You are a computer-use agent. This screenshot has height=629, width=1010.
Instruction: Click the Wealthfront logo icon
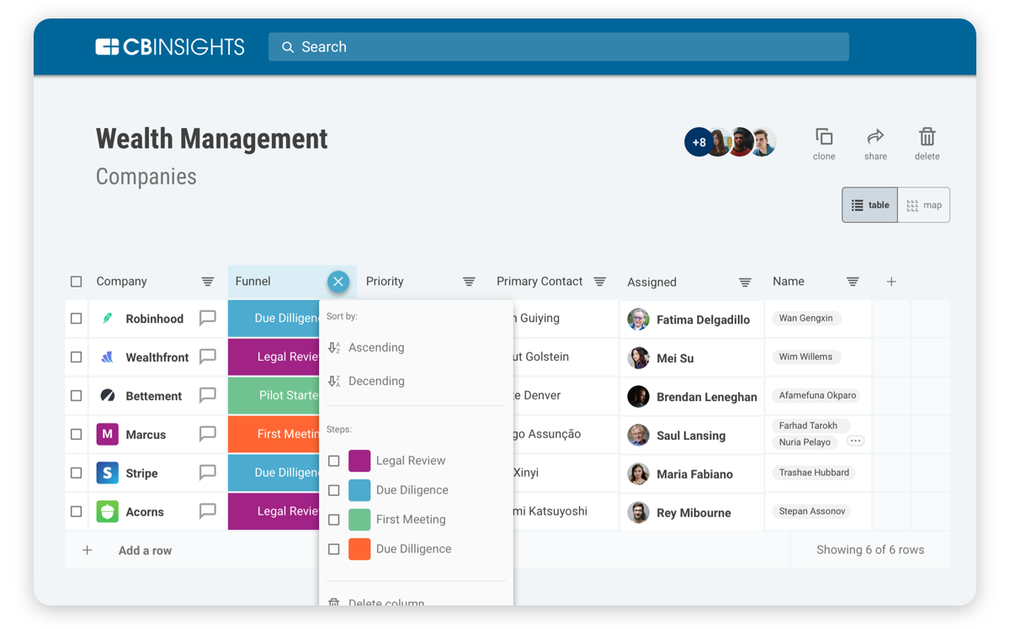pos(107,357)
